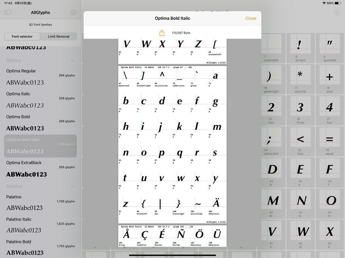Select highlighted Optima Bold Italic entry
This screenshot has height=258, width=345.
tap(40, 146)
